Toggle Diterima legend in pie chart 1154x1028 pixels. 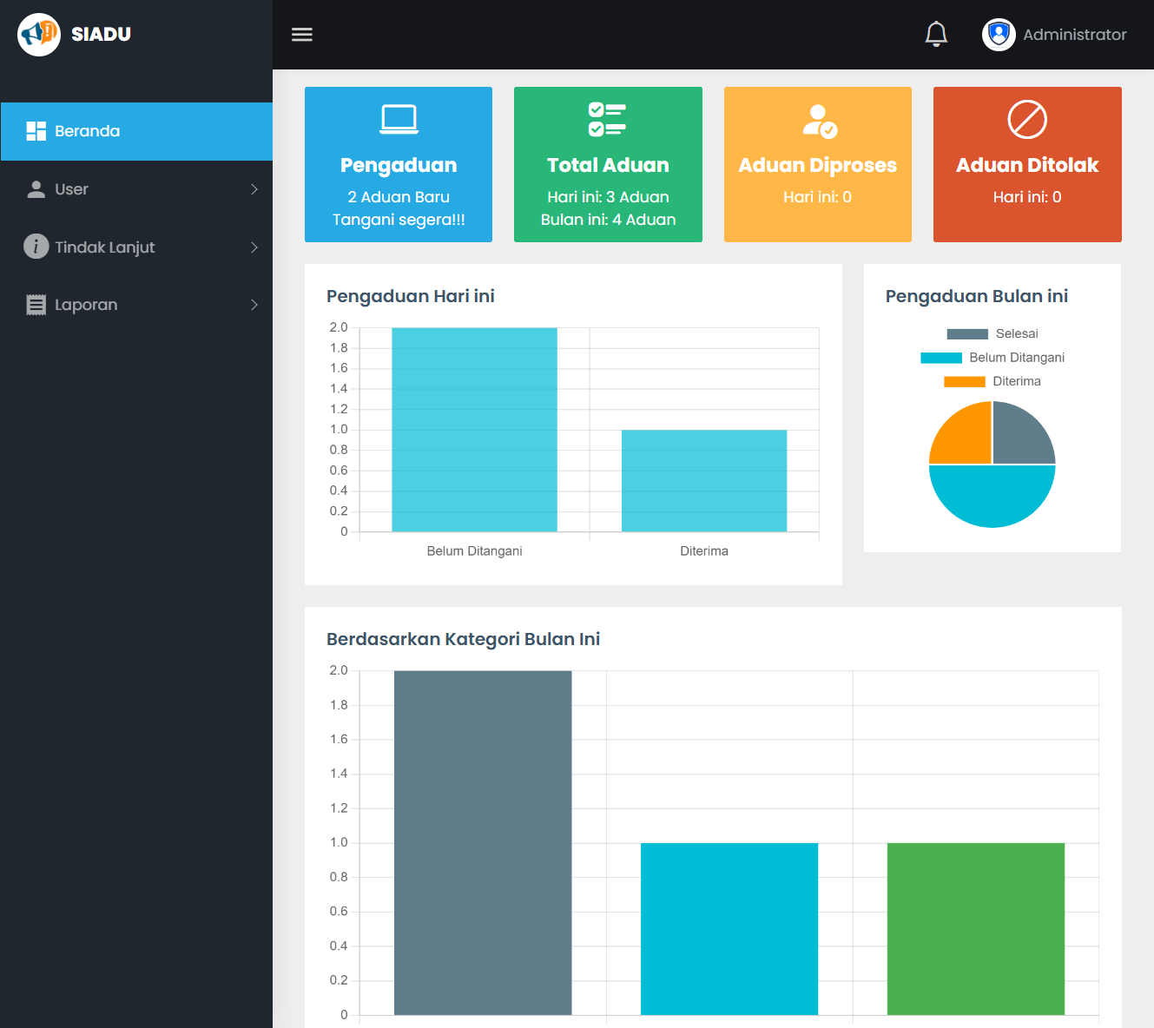point(992,381)
